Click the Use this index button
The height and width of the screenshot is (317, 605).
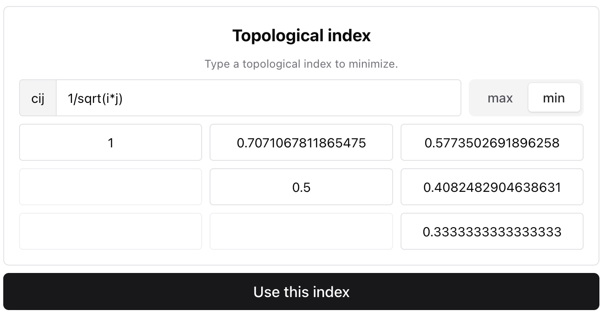[x=302, y=292]
